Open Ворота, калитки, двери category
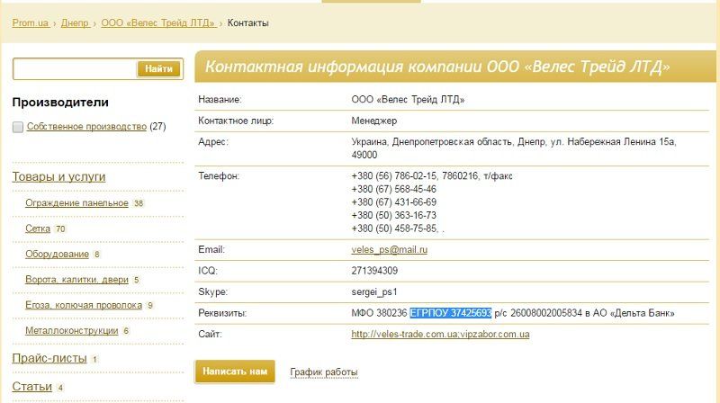The height and width of the screenshot is (403, 720). click(76, 280)
